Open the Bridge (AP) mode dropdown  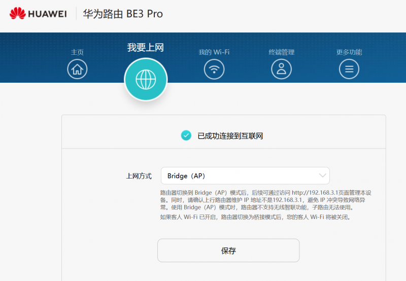click(x=245, y=175)
